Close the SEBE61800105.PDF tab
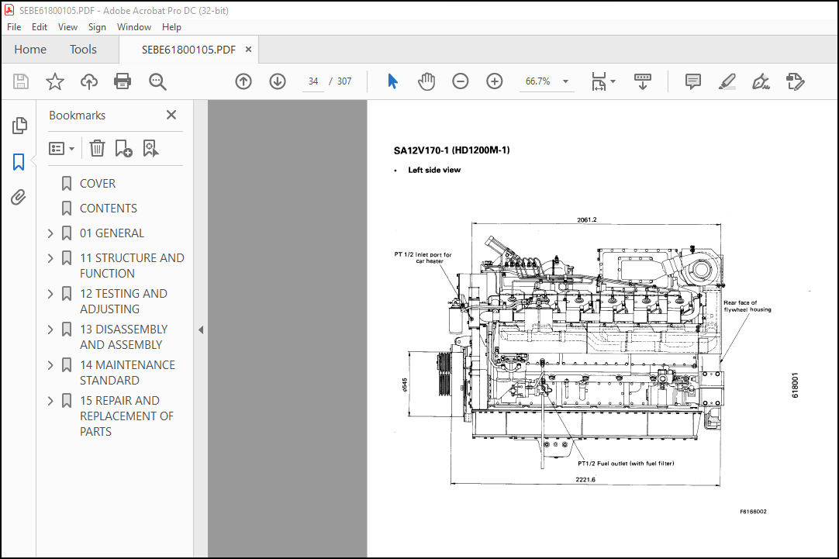The width and height of the screenshot is (839, 559). [x=248, y=49]
